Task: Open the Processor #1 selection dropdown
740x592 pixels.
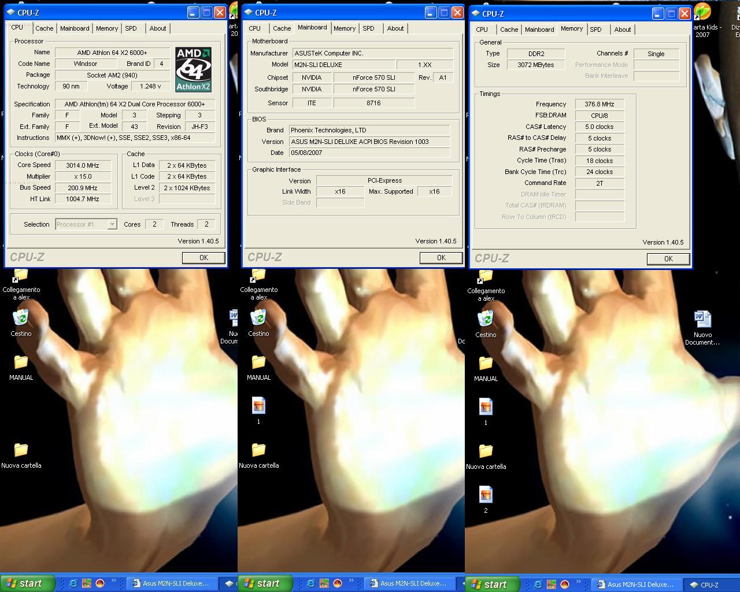Action: 112,224
